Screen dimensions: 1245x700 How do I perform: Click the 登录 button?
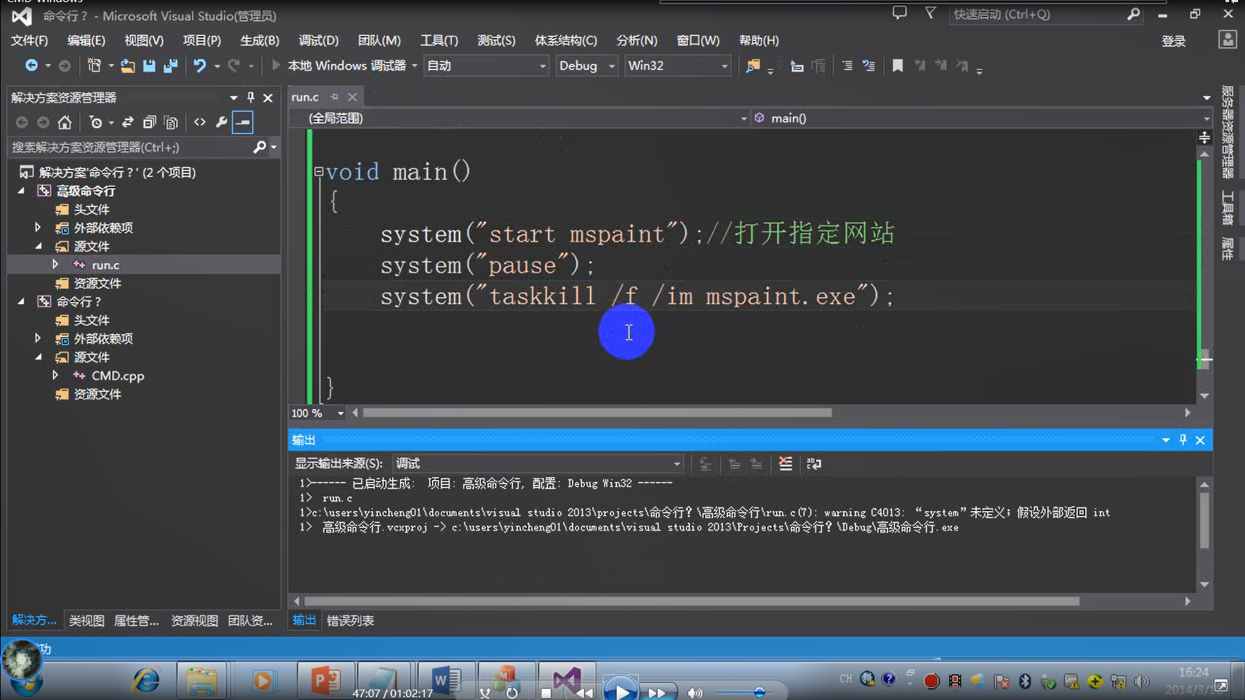(x=1175, y=40)
